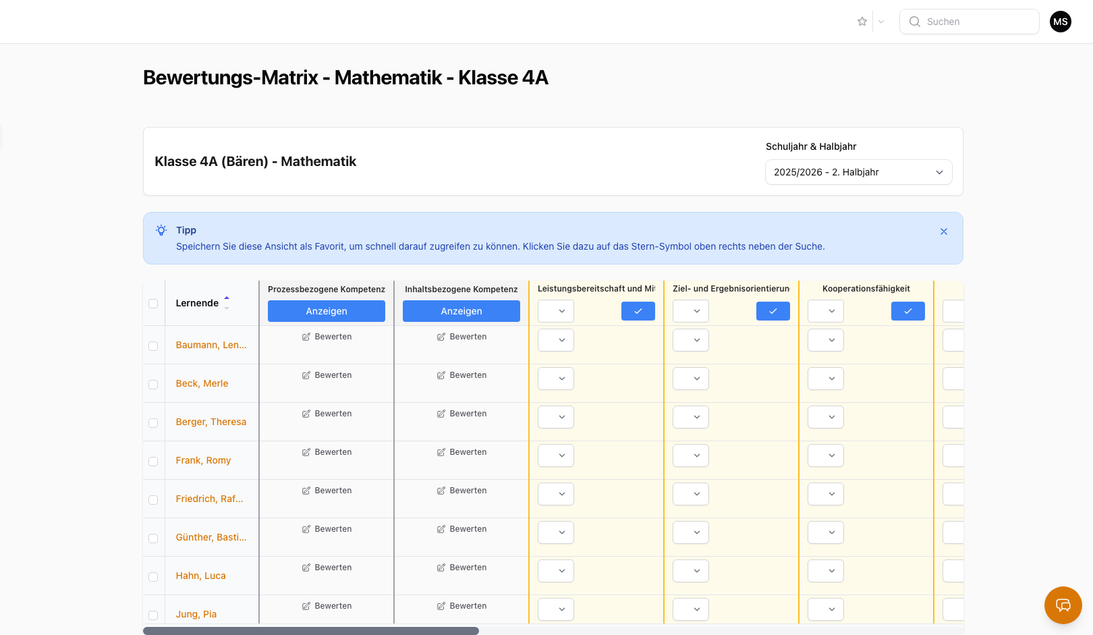Click the horizontal scrollbar at the bottom
The width and height of the screenshot is (1093, 635).
[310, 630]
